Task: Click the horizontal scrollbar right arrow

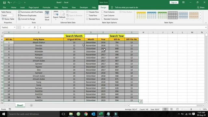Action: 204,105
